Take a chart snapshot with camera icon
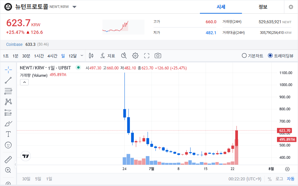This screenshot has height=186, width=298. [x=158, y=56]
